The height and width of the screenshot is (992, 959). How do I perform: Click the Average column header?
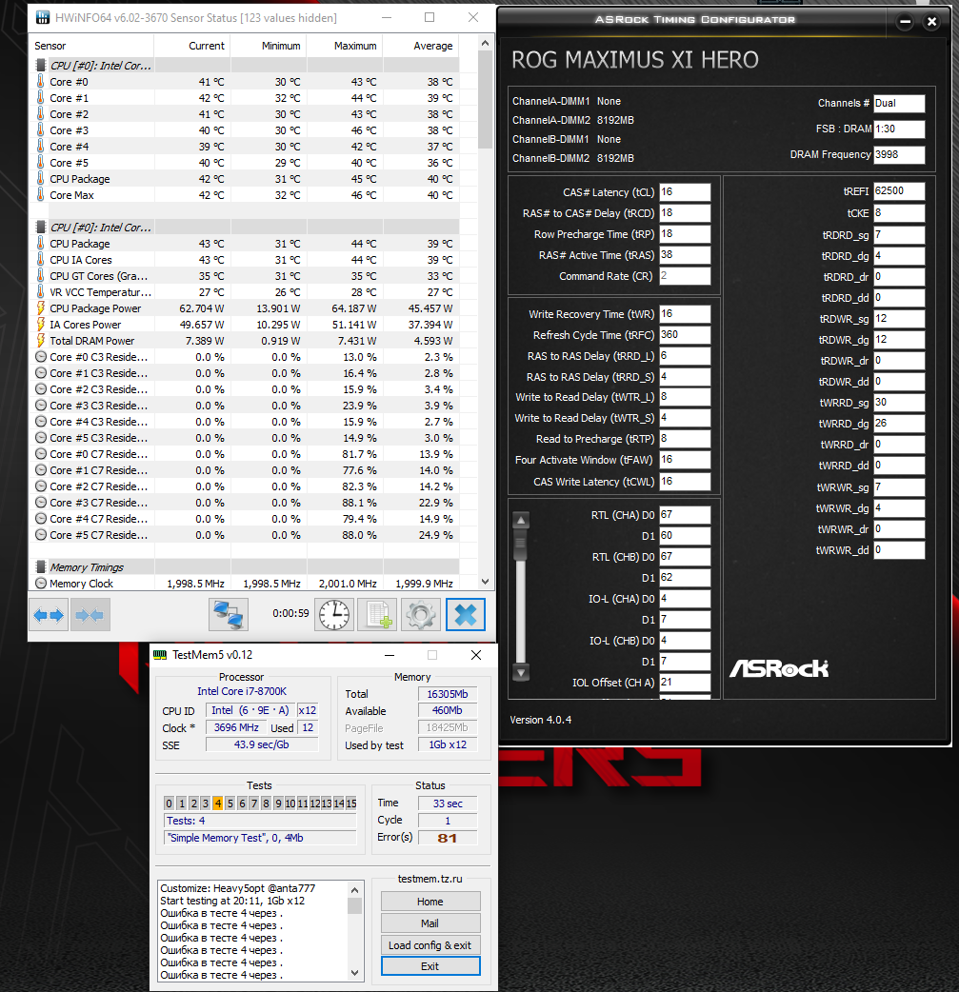(421, 46)
